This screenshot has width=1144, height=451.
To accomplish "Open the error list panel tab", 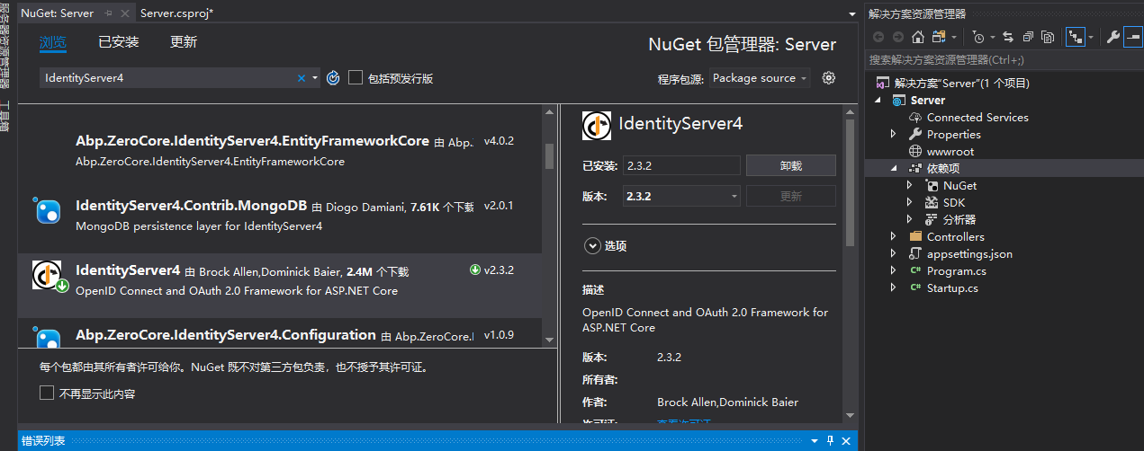I will click(x=43, y=441).
